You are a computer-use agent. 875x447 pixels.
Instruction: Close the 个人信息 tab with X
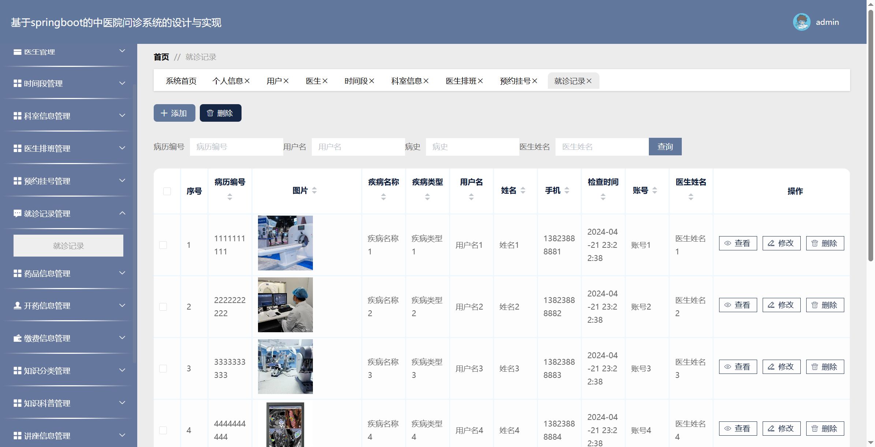coord(247,81)
